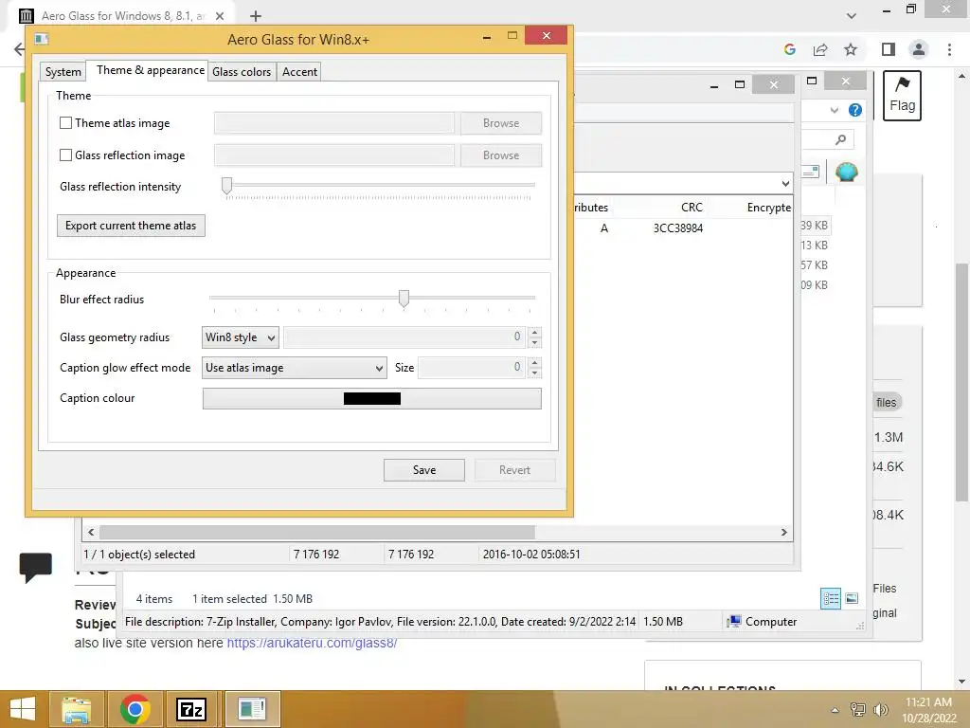Image resolution: width=970 pixels, height=728 pixels.
Task: Click the CRC value 3CC38984
Action: coord(678,227)
